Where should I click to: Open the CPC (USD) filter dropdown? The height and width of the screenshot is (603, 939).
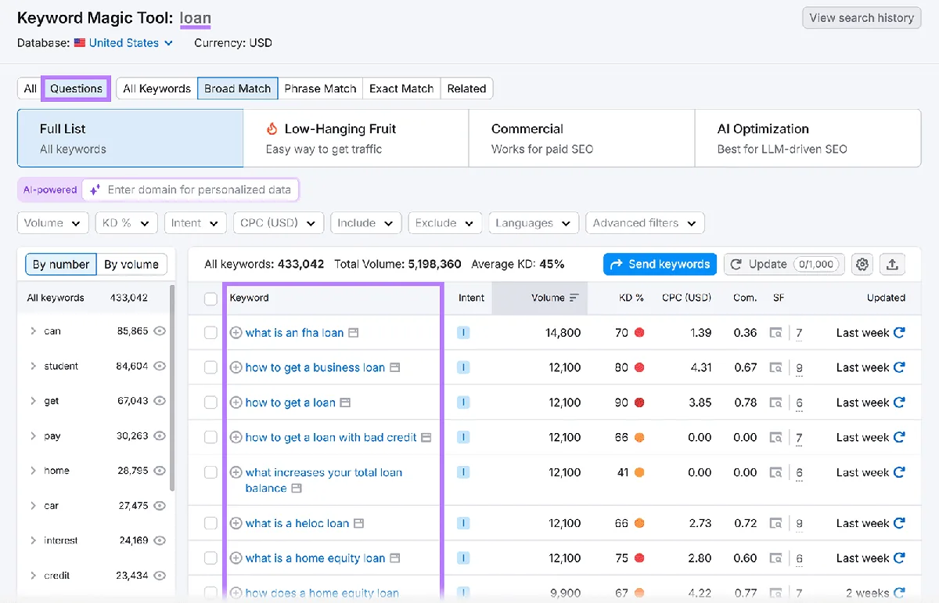(x=279, y=223)
